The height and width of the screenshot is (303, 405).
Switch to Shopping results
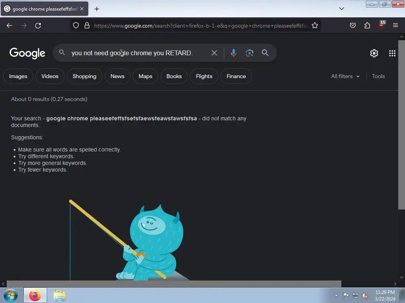[85, 76]
